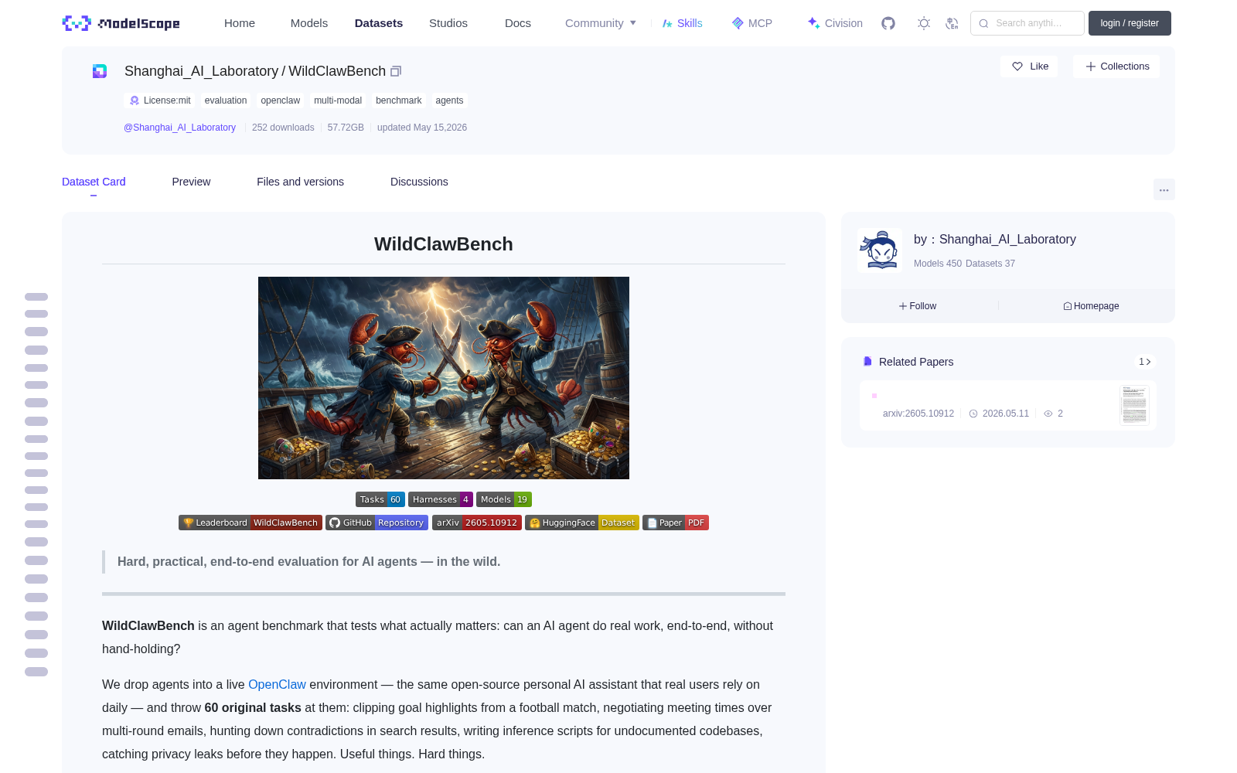This screenshot has width=1237, height=773.
Task: Follow the OpenClaw hyperlink
Action: [x=277, y=685]
